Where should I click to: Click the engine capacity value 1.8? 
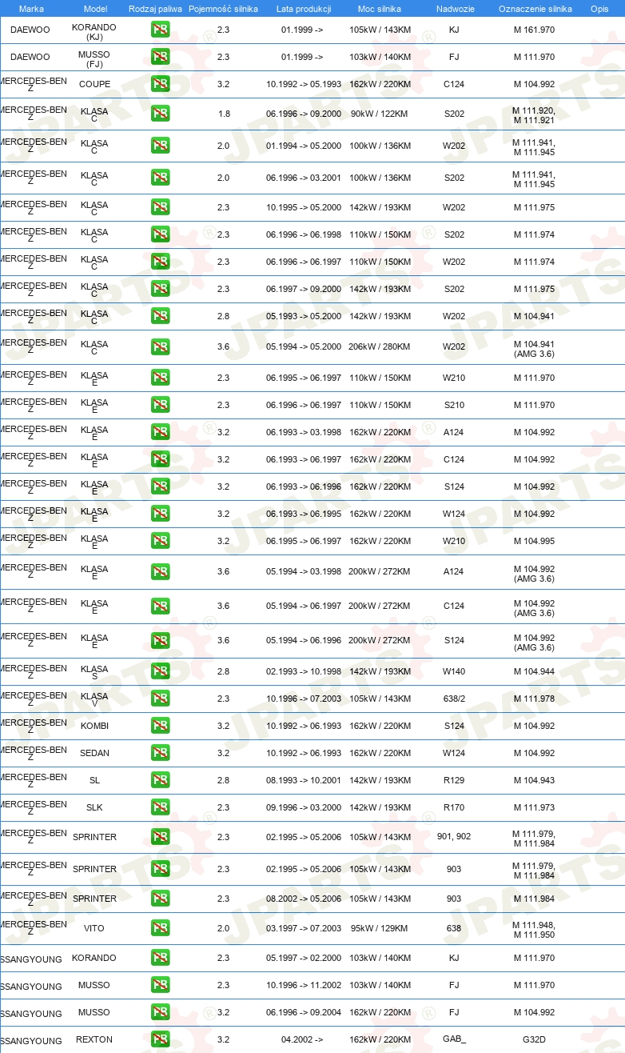(224, 114)
